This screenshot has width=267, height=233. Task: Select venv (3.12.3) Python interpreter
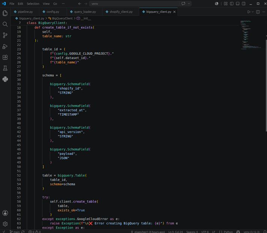(252, 232)
